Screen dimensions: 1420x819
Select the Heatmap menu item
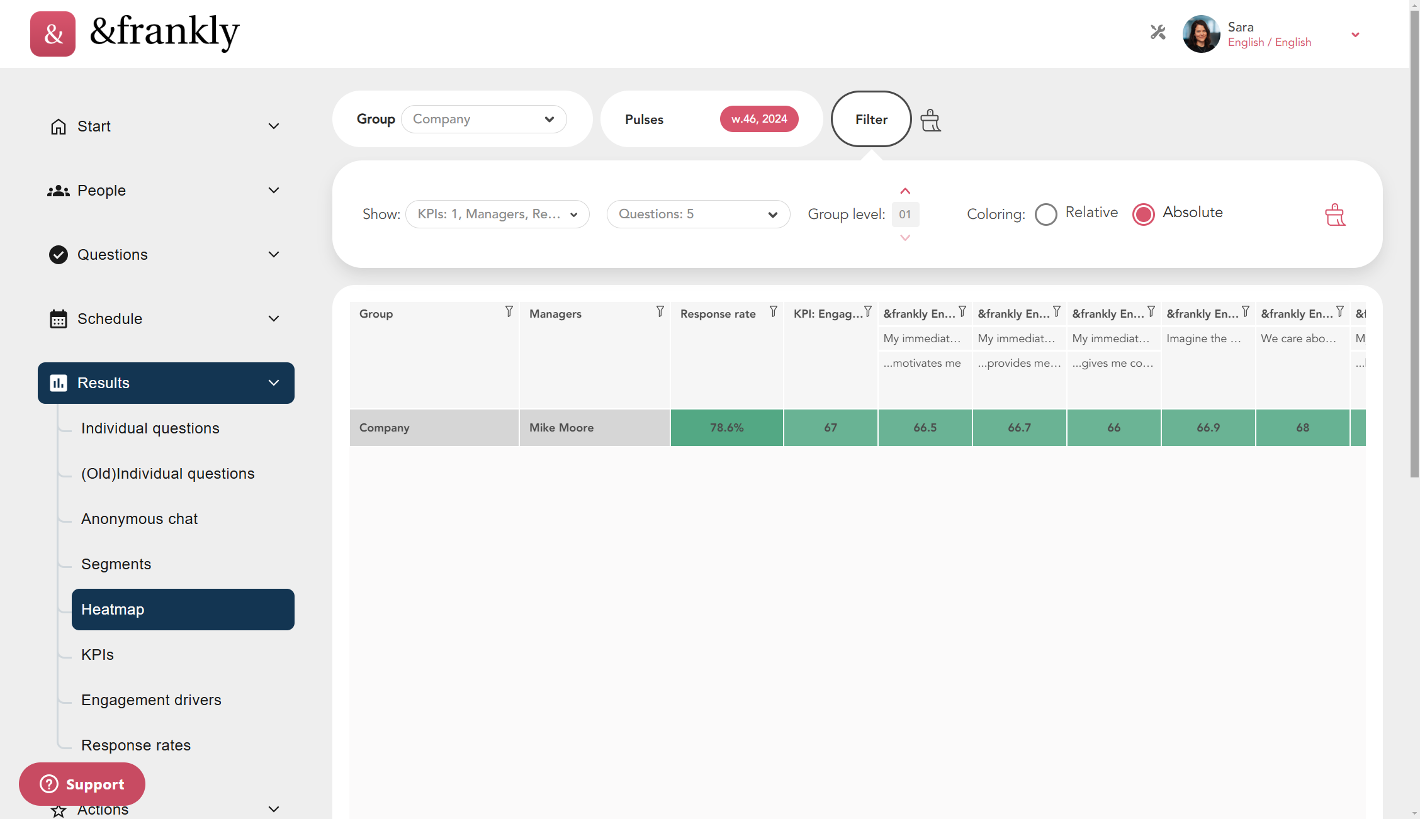(x=183, y=610)
